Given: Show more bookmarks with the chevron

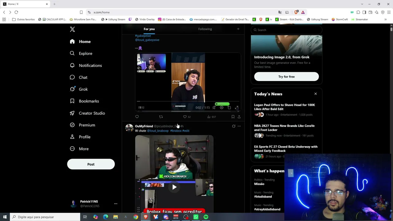Looking at the screenshot, I should click(x=385, y=19).
